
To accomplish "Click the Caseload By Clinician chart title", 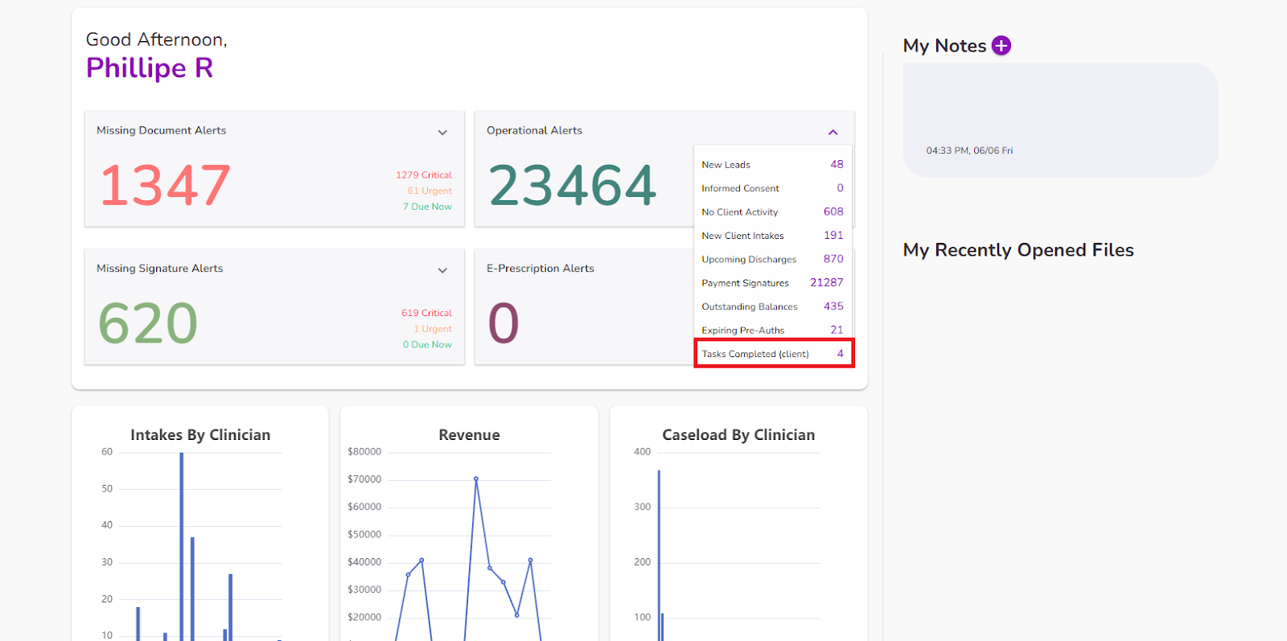I will [x=738, y=435].
